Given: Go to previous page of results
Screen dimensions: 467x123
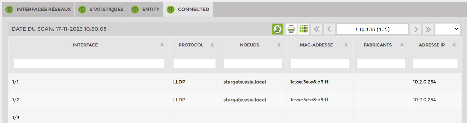Looking at the screenshot, I should (329, 29).
